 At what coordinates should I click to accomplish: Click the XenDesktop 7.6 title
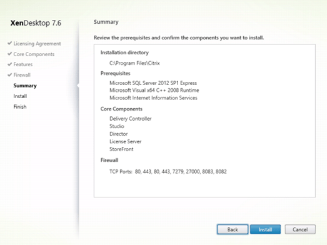tap(36, 23)
